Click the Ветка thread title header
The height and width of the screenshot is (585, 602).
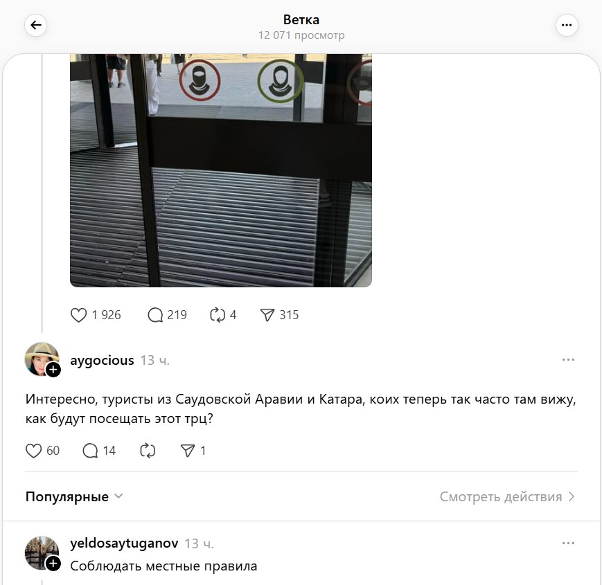pos(301,19)
